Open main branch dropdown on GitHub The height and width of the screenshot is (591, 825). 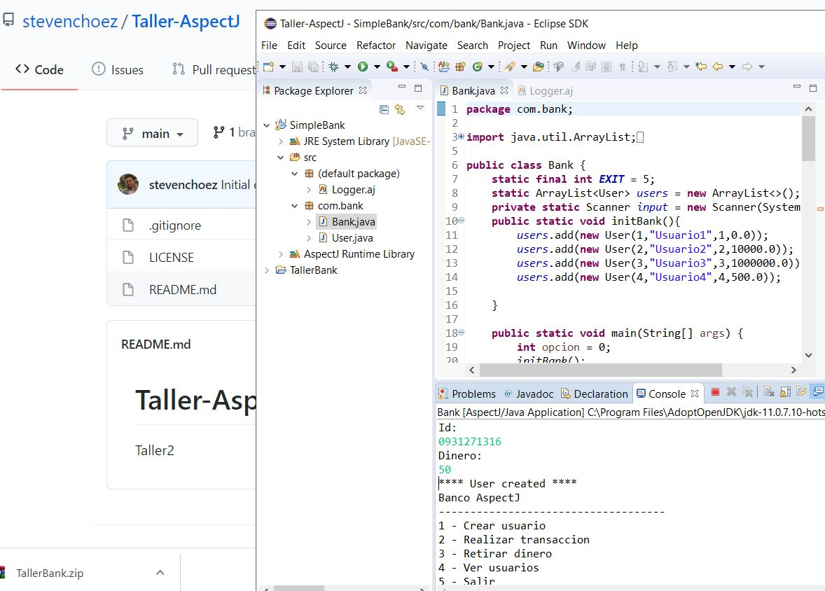(x=152, y=132)
